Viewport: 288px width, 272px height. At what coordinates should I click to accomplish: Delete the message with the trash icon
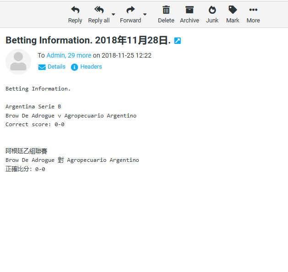(x=166, y=10)
